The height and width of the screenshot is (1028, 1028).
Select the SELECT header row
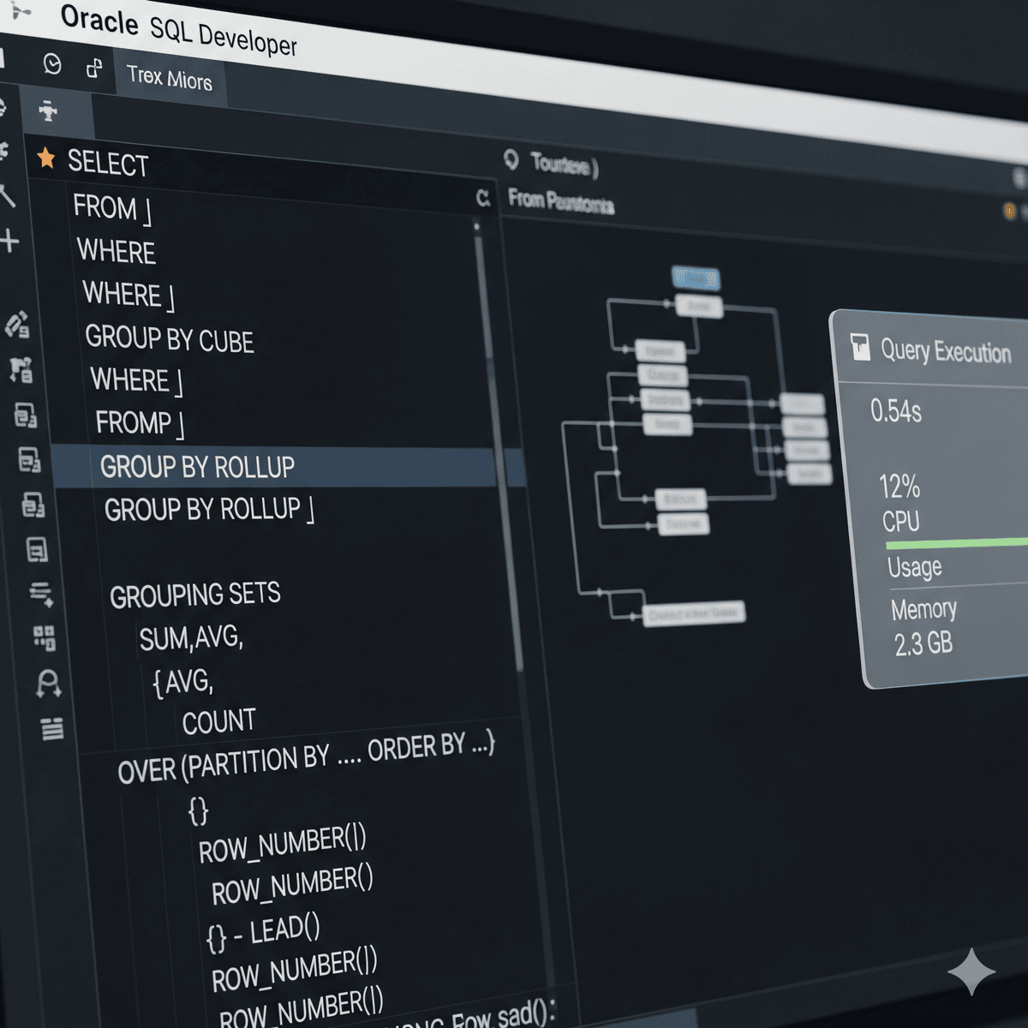click(x=108, y=163)
